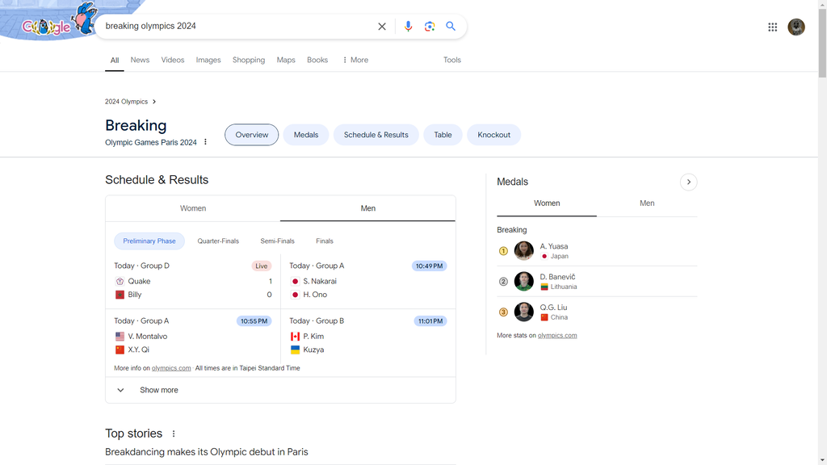Select the Semi-Finals phase filter
The width and height of the screenshot is (827, 465).
point(278,241)
